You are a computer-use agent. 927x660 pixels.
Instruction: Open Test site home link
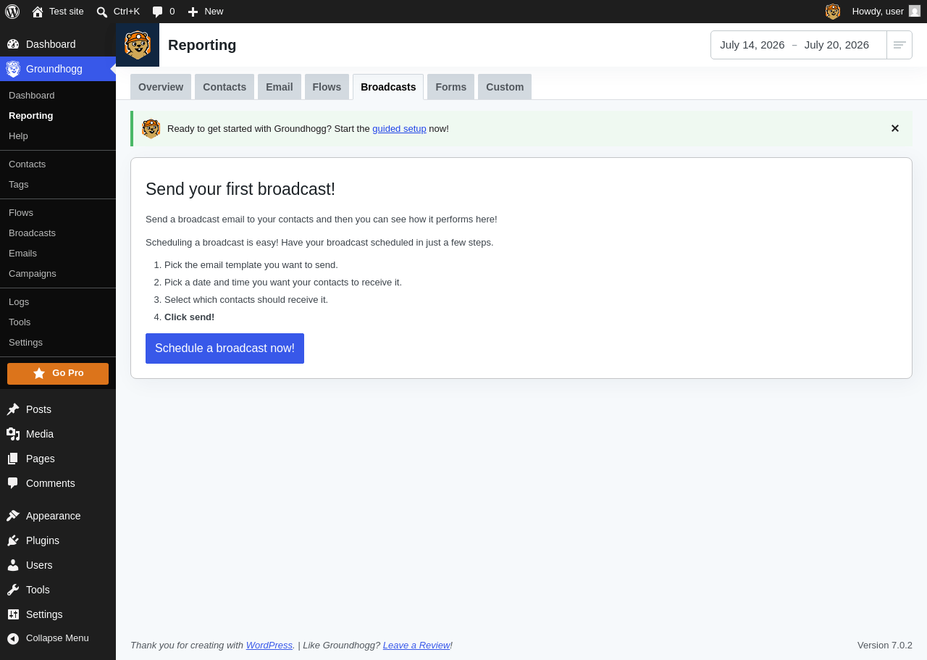click(x=58, y=12)
